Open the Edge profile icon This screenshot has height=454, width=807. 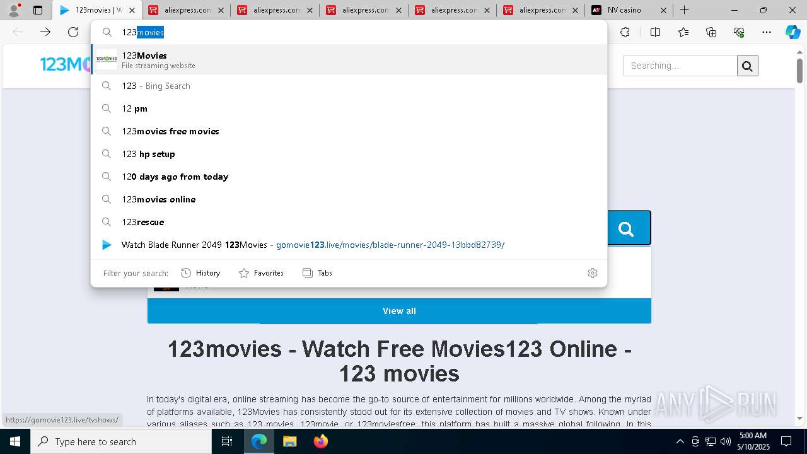pos(14,10)
